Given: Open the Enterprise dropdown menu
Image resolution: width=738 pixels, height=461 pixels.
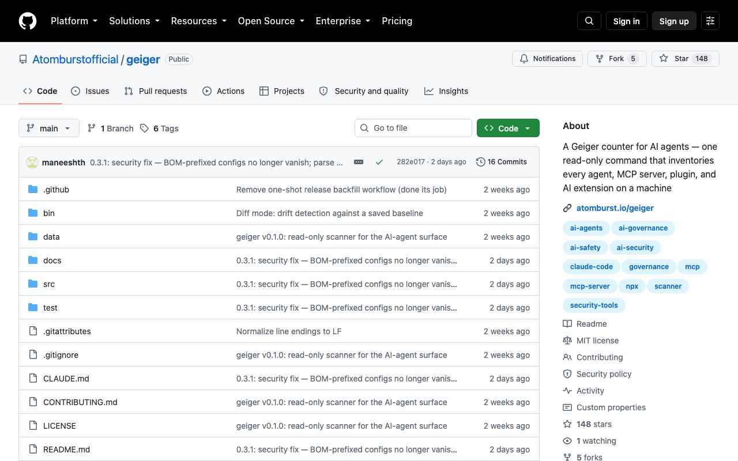Looking at the screenshot, I should click(x=343, y=21).
